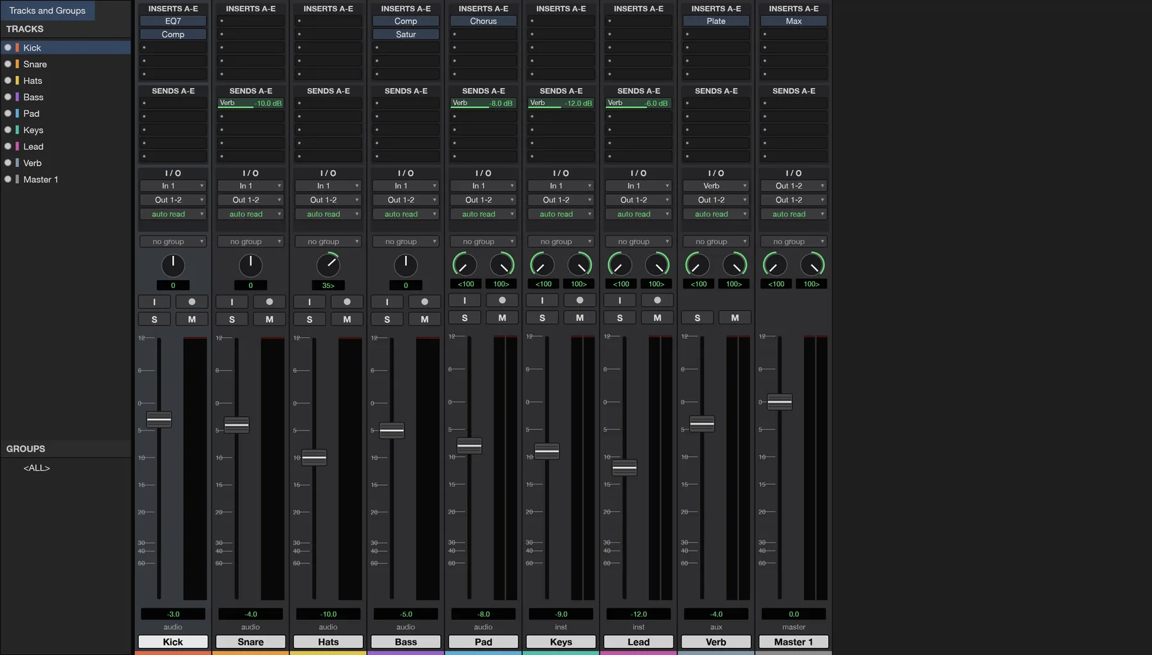Open the Plate insert on Verb

coord(716,21)
